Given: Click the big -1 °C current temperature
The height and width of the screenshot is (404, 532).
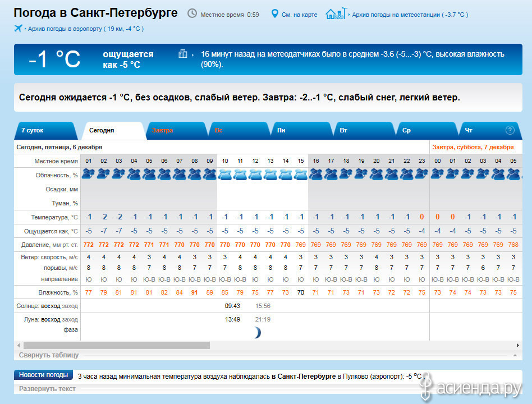Looking at the screenshot, I should 54,59.
